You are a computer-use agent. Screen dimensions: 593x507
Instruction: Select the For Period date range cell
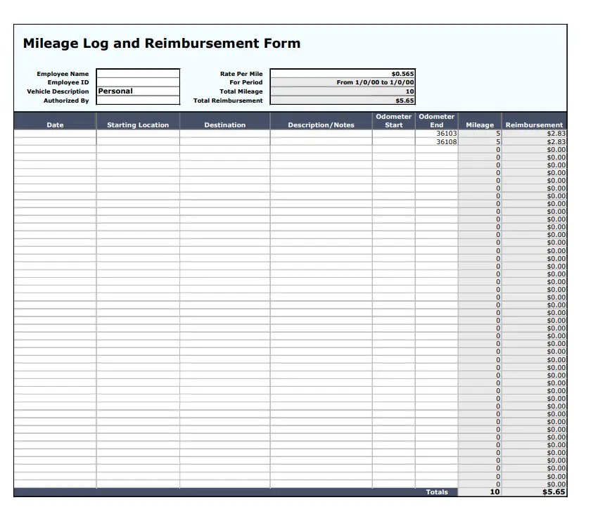pyautogui.click(x=343, y=82)
